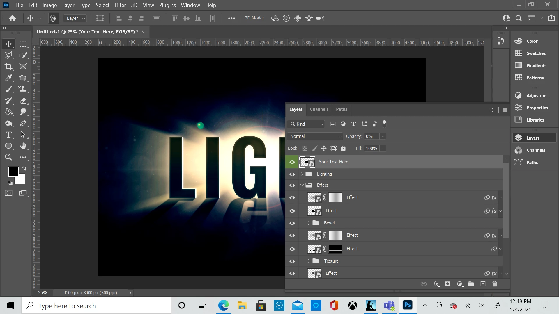Toggle visibility of Bevel group
The width and height of the screenshot is (559, 314).
(292, 223)
